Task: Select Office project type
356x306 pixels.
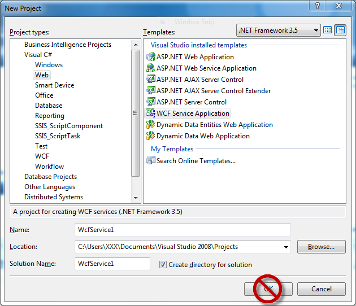Action: pos(44,95)
